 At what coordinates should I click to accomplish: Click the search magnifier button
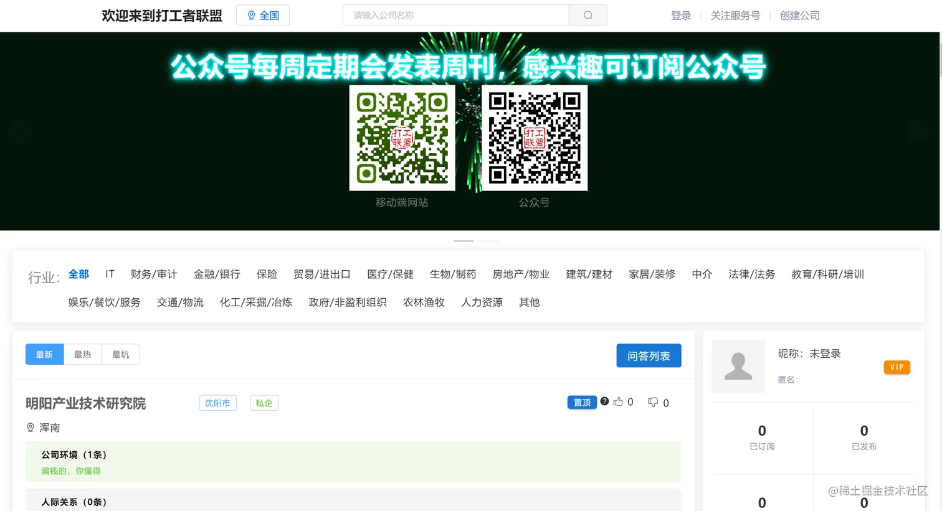click(588, 15)
